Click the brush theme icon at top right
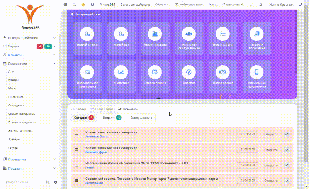Screen dimensions: 309x189 coord(301,5)
